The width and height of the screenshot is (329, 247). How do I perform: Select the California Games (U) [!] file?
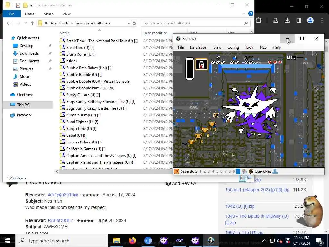point(86,149)
